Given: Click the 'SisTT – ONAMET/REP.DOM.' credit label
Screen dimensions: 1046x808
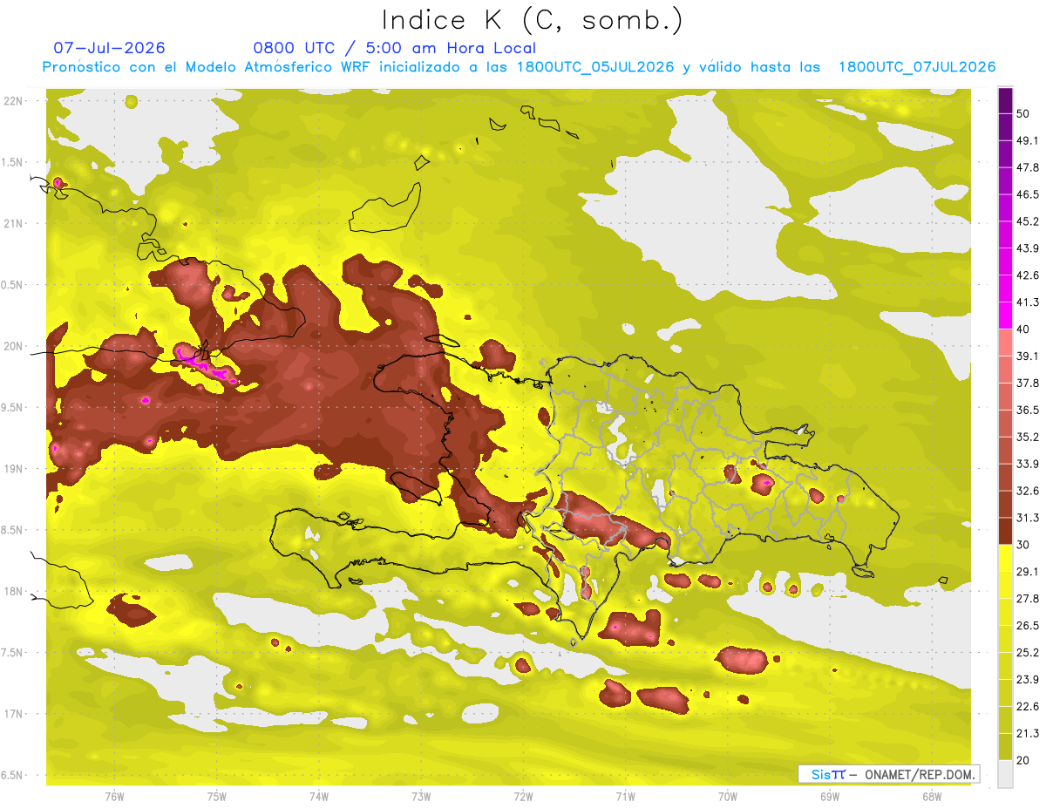Looking at the screenshot, I should point(889,774).
